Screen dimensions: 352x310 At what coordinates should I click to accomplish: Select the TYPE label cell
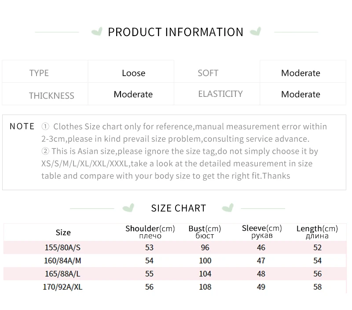click(39, 73)
